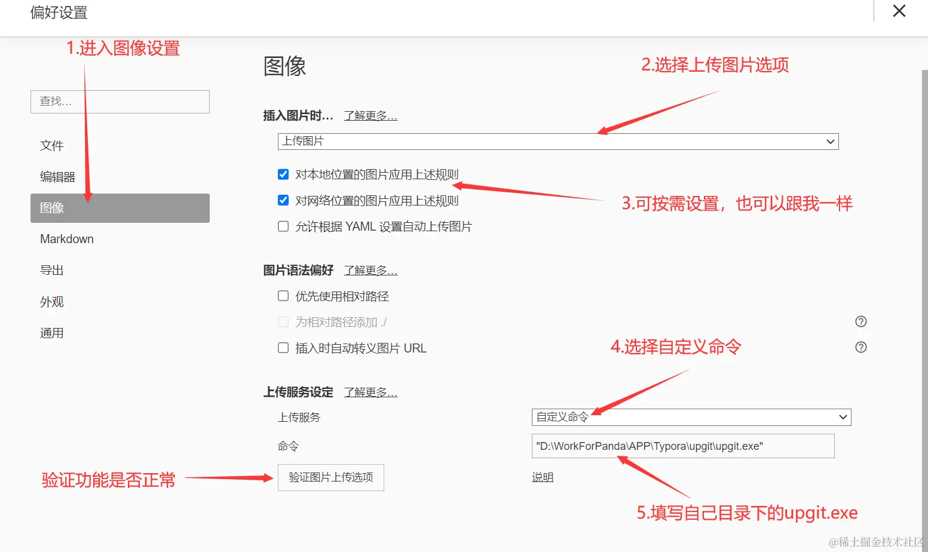
Task: Click help icon beside 插入时自动转义图片 URL
Action: click(861, 347)
